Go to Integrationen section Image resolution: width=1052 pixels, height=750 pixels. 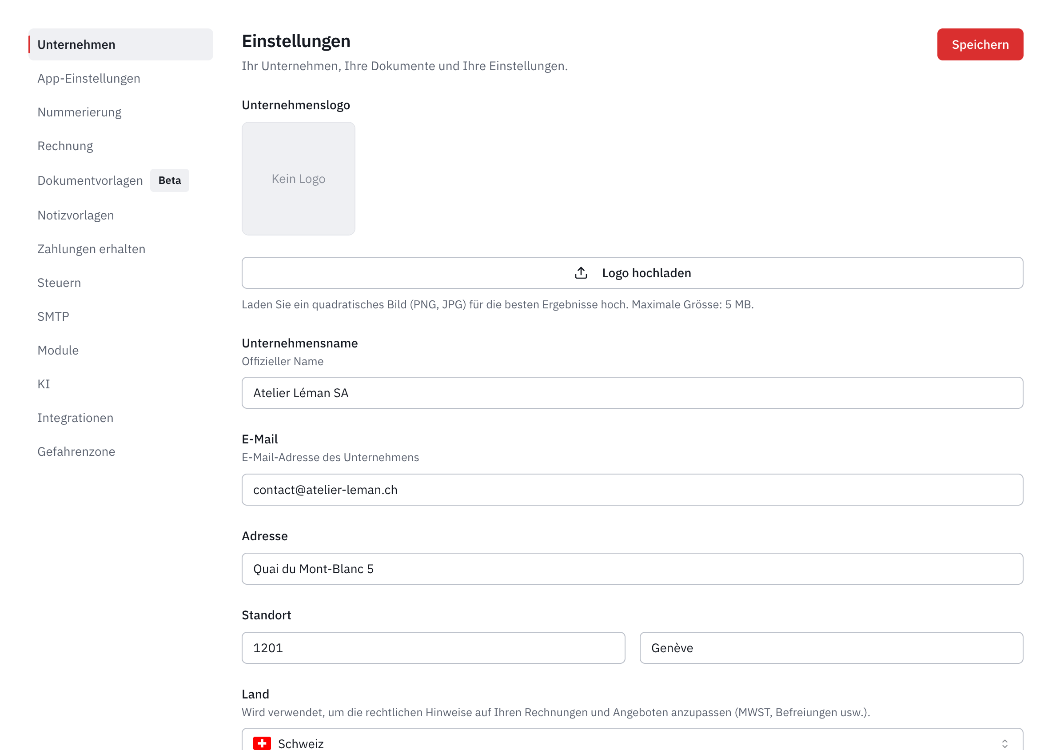click(x=75, y=418)
